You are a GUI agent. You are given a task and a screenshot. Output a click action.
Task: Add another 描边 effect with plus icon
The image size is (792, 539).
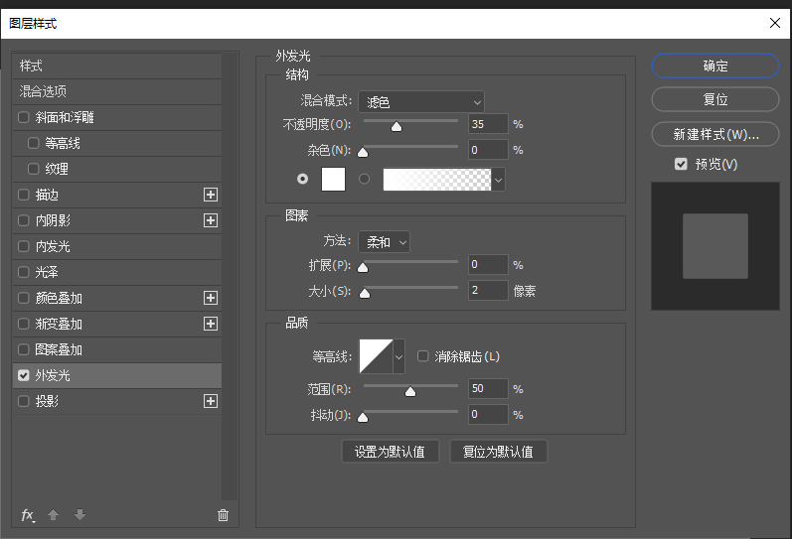pos(210,195)
